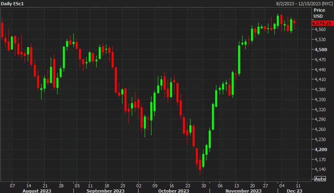Click the August 2023 month label

click(37, 191)
